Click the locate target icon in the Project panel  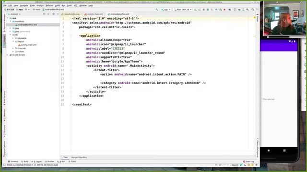click(x=44, y=14)
